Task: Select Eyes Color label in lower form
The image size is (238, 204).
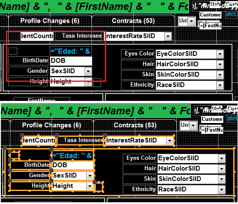Action: (x=139, y=158)
